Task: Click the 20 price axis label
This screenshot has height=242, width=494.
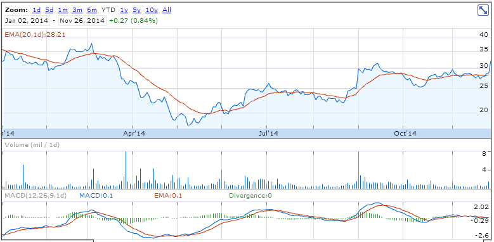Action: pos(483,110)
